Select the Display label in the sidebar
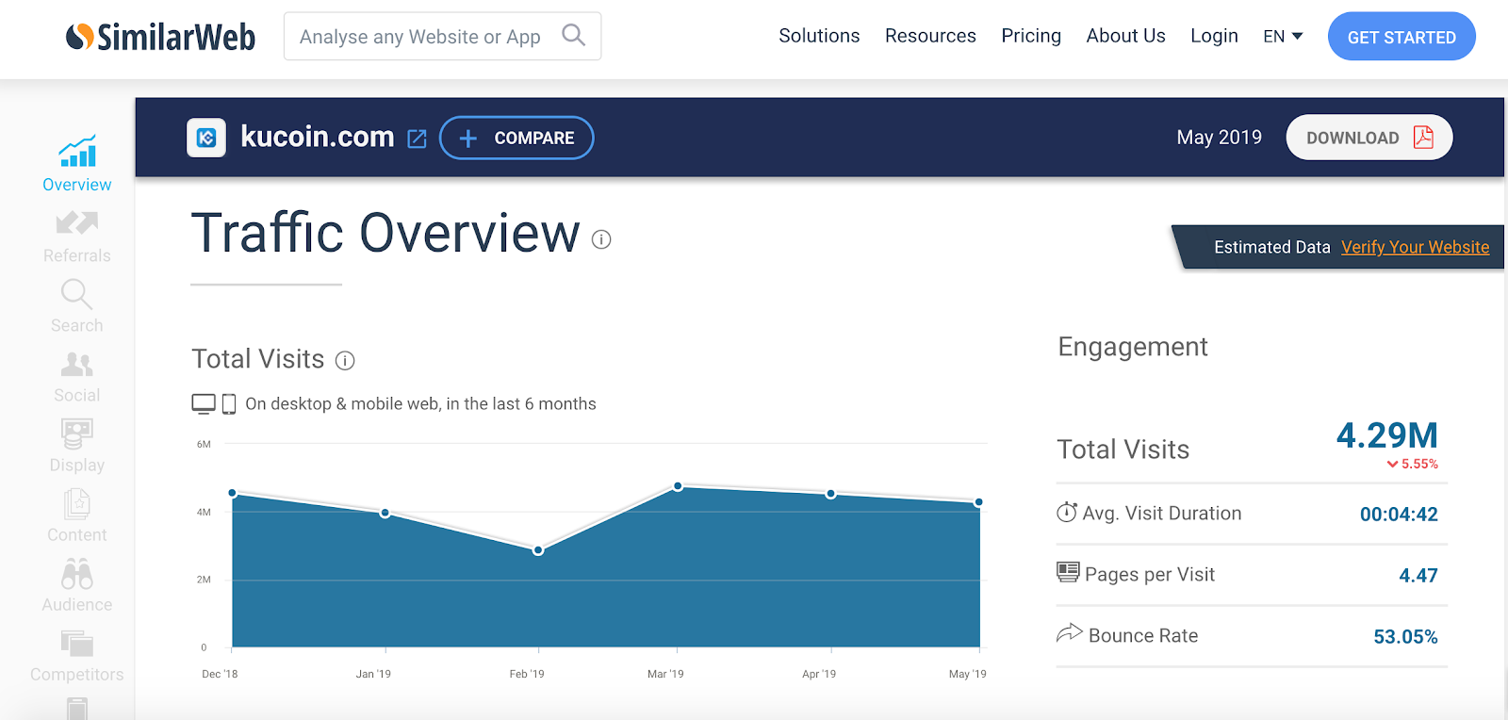Screen dimensions: 1508x720 pos(77,465)
